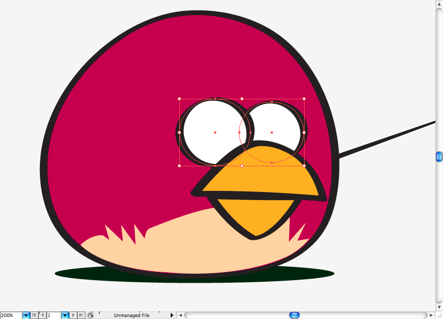Viewport: 443px width, 319px height.
Task: Click the top-left bounding box handle
Action: [x=179, y=99]
